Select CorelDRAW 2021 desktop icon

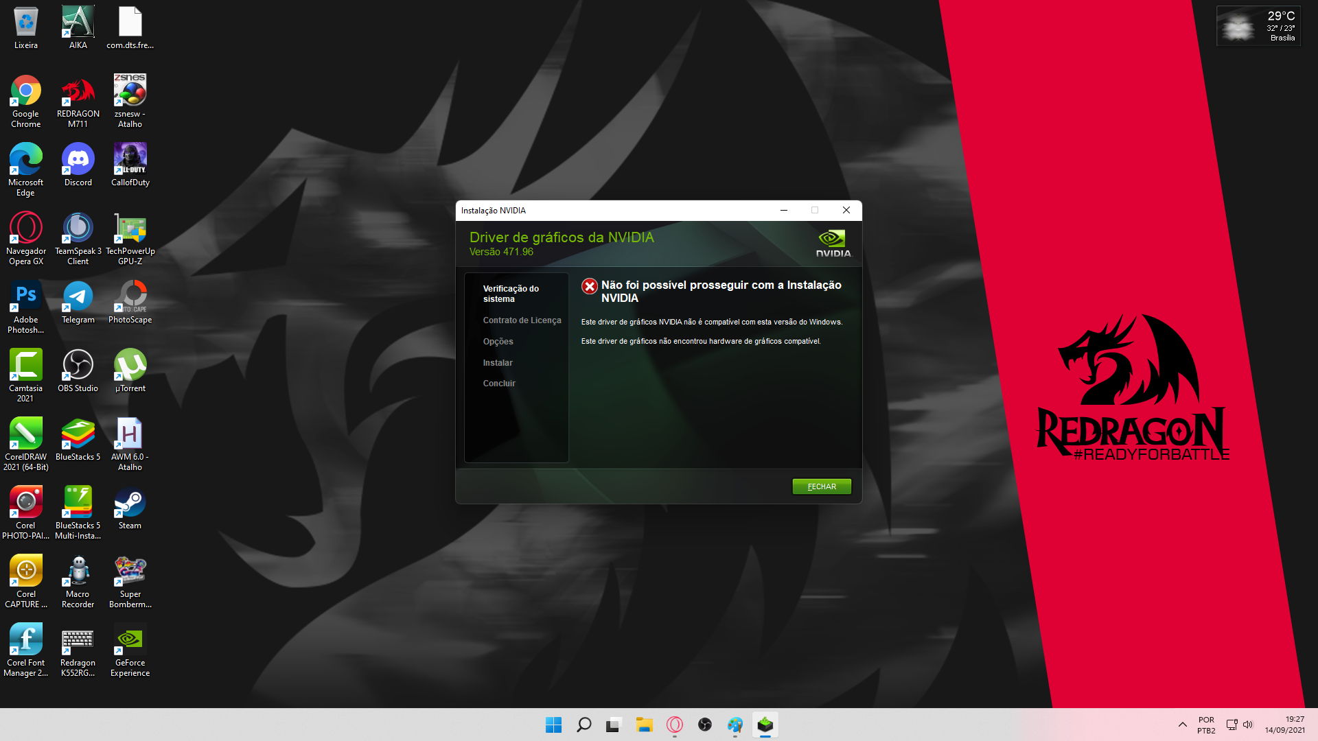[x=26, y=445]
